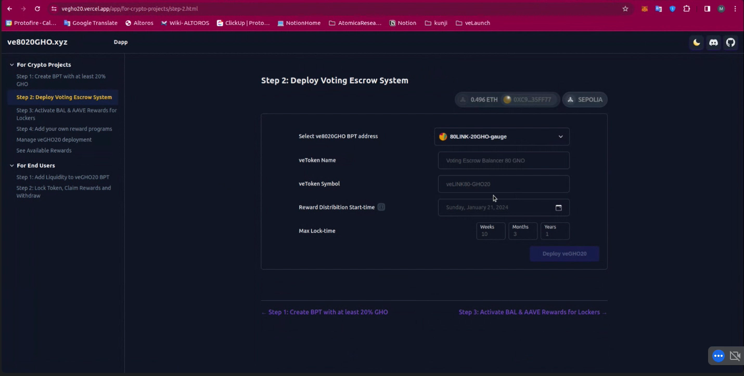This screenshot has width=744, height=376.
Task: Click the calendar icon in start-time field
Action: (x=559, y=208)
